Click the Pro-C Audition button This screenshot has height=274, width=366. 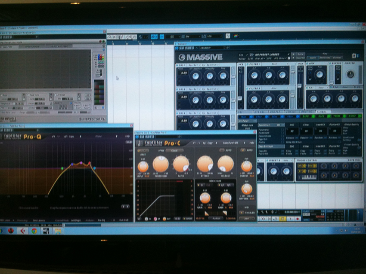coord(217,218)
